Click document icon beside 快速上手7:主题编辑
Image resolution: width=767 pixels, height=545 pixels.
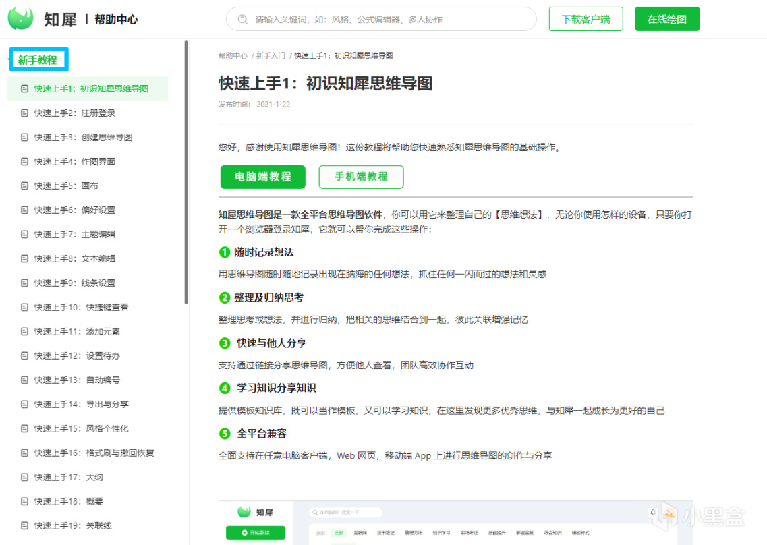[x=24, y=234]
